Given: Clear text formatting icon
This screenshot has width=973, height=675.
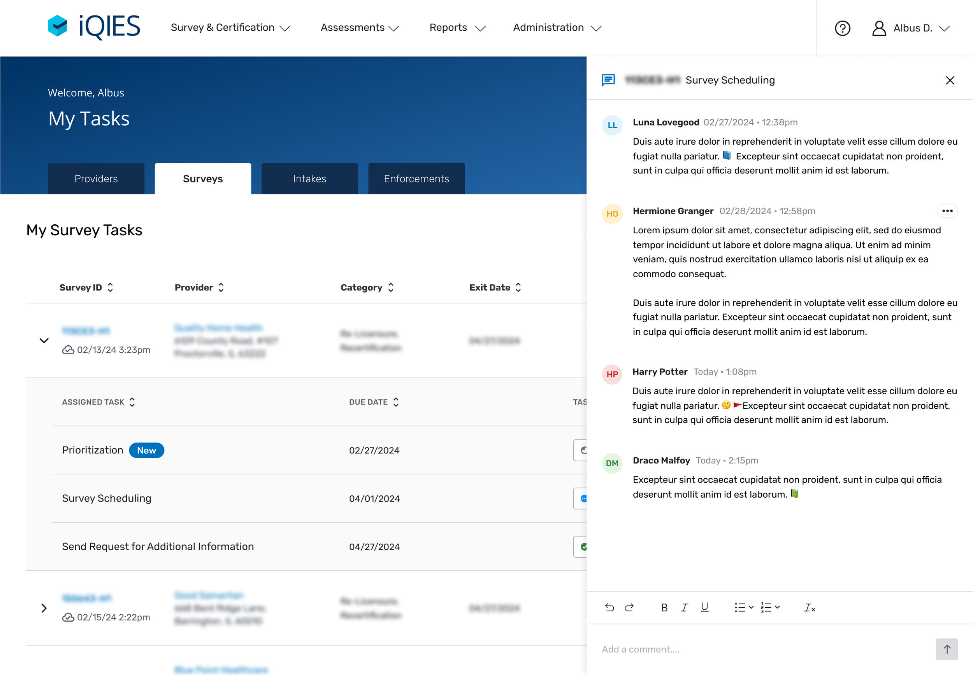Looking at the screenshot, I should pyautogui.click(x=809, y=607).
